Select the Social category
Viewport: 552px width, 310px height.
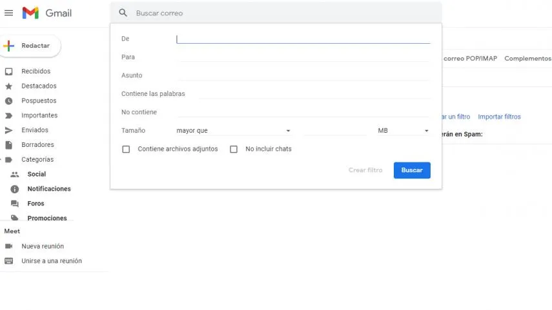[37, 174]
